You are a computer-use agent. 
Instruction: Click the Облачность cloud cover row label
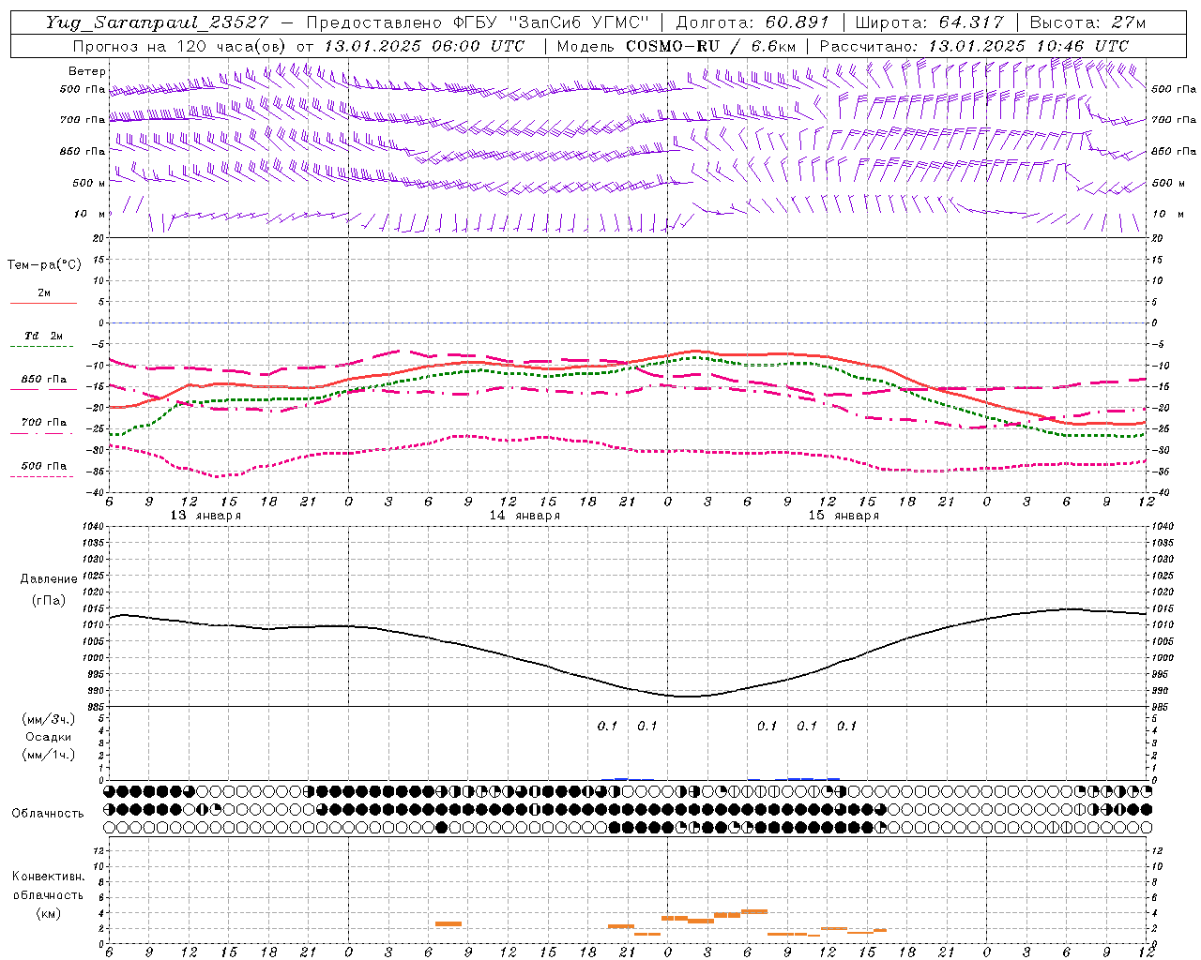48,813
